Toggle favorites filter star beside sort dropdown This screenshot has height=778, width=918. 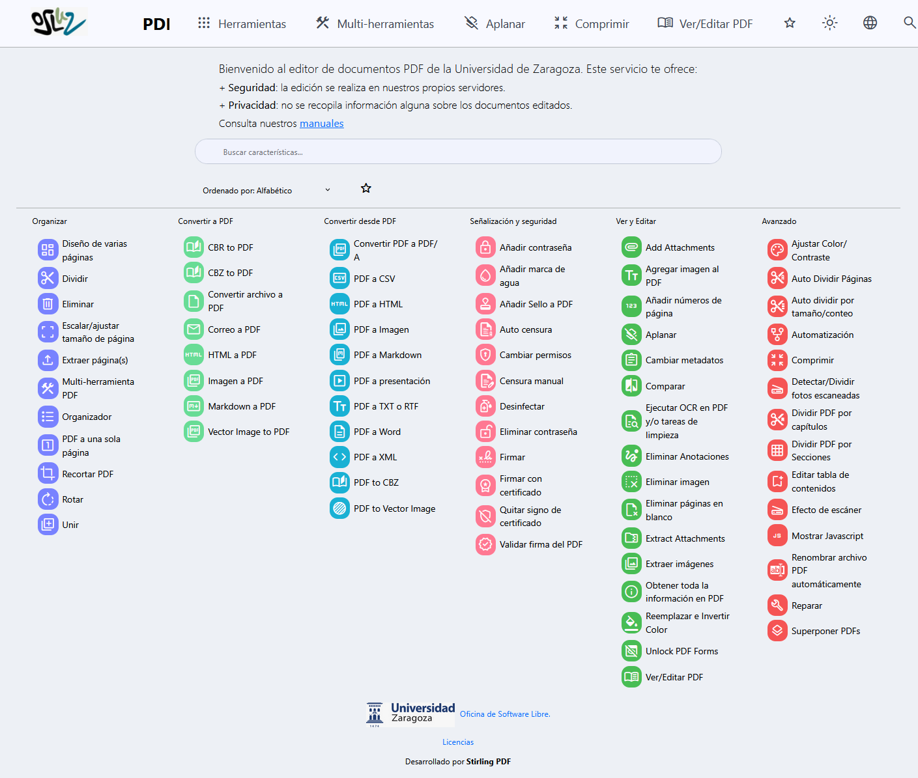(366, 188)
